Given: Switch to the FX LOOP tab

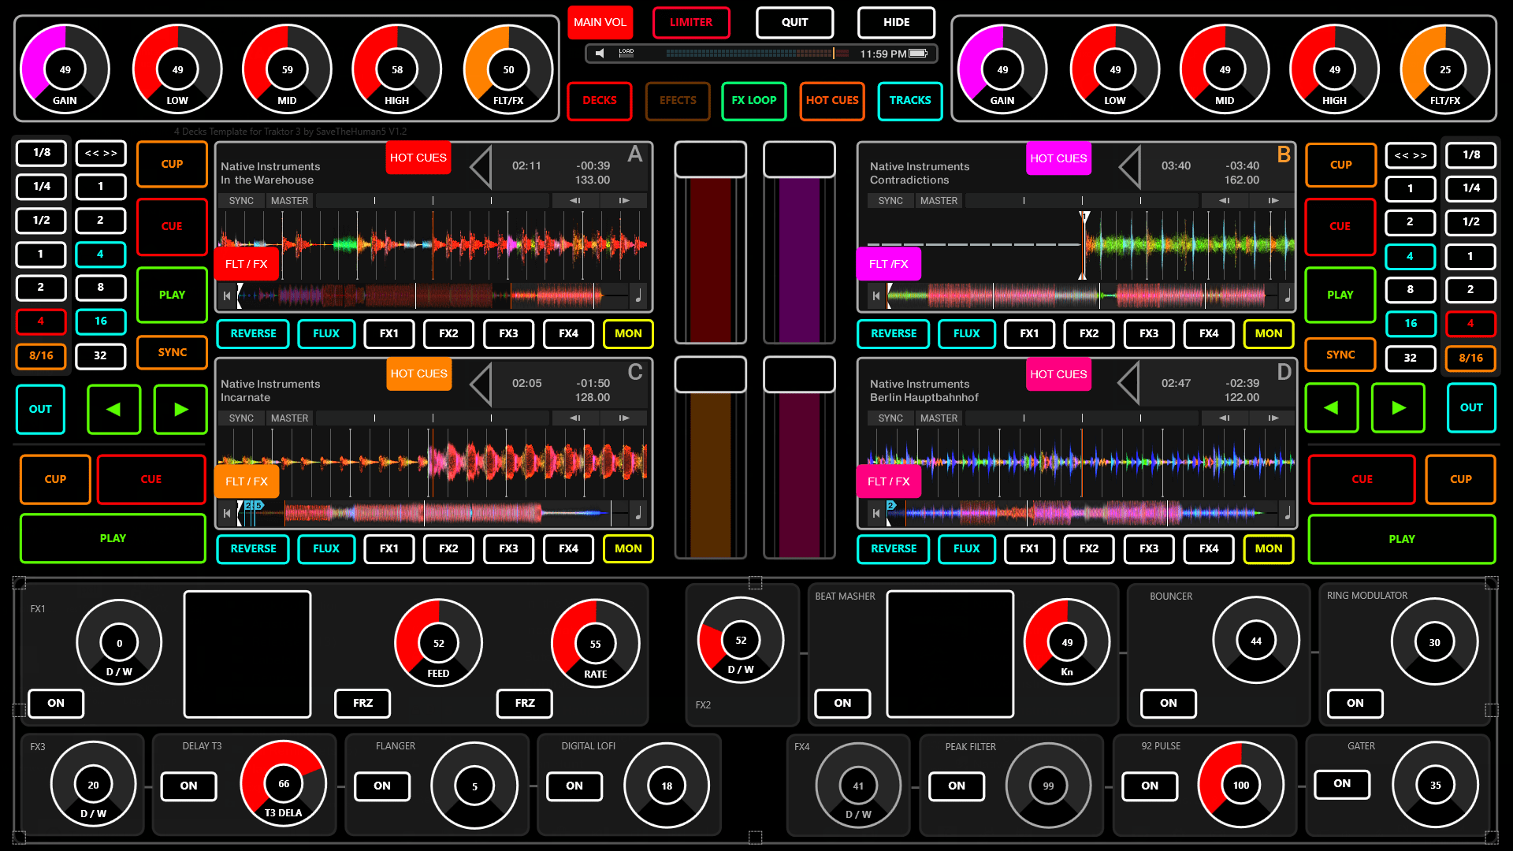Looking at the screenshot, I should coord(754,101).
